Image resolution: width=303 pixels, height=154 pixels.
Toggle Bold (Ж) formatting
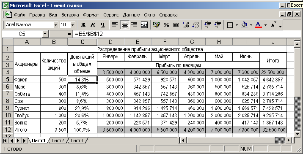point(83,25)
